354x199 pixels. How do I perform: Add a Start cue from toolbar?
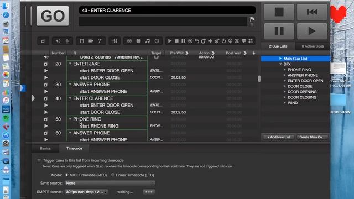[x=170, y=41]
